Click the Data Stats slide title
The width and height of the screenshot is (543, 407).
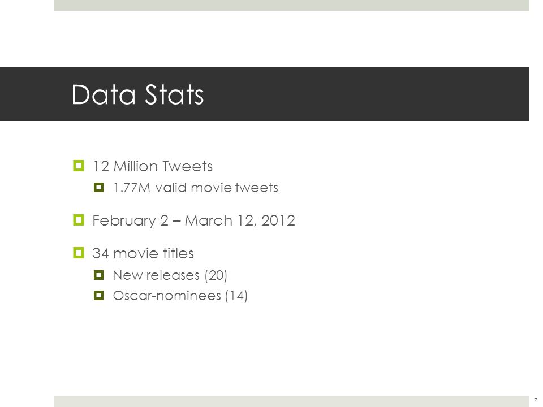(x=137, y=94)
